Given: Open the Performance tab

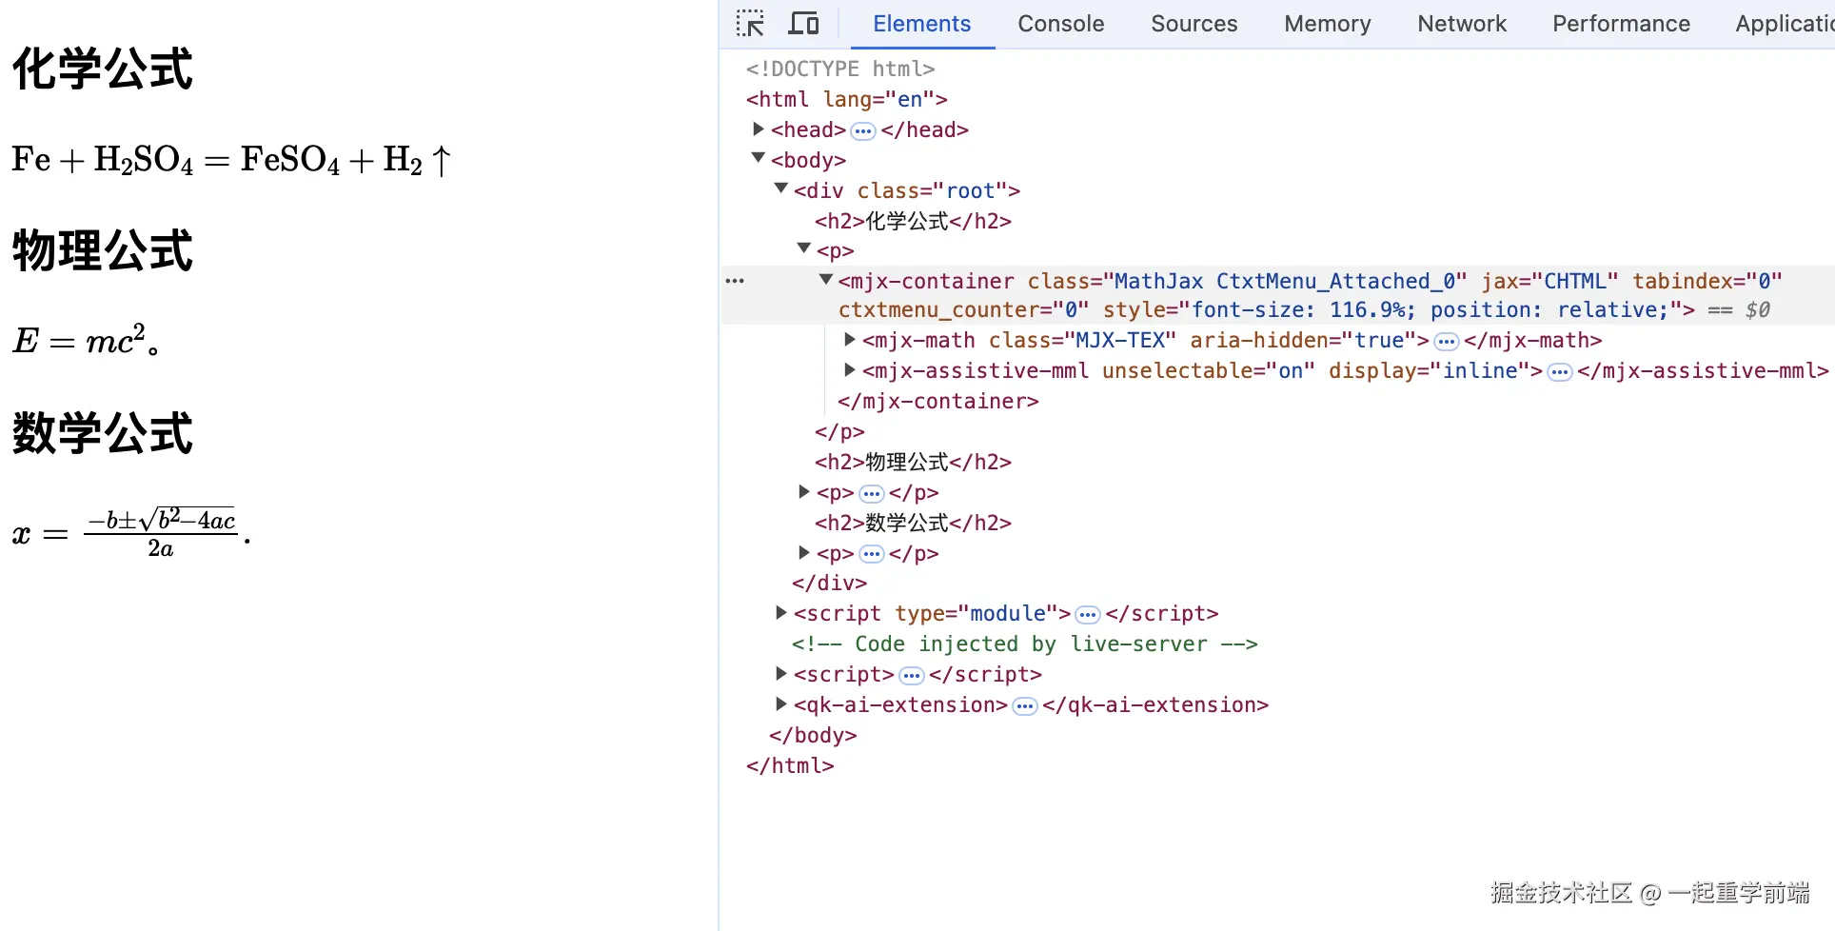Looking at the screenshot, I should [1621, 24].
